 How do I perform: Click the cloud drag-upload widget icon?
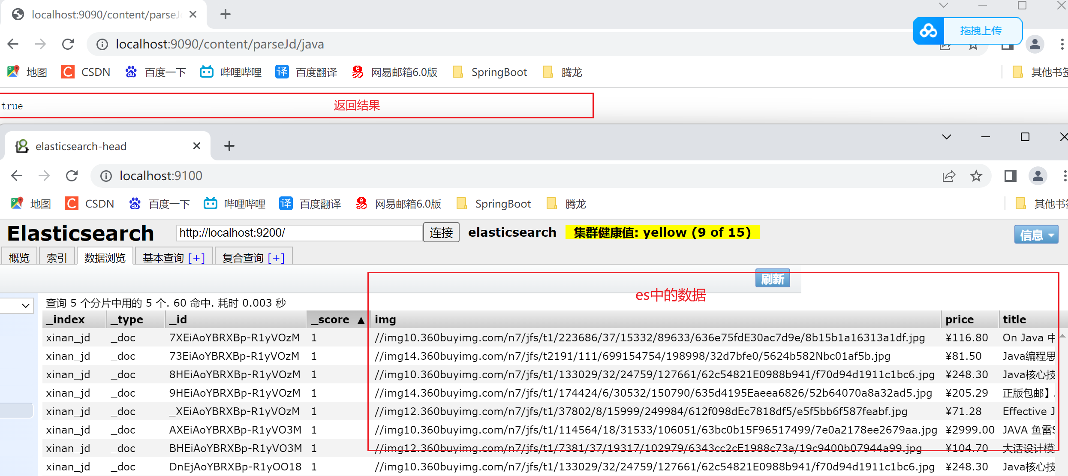[929, 31]
